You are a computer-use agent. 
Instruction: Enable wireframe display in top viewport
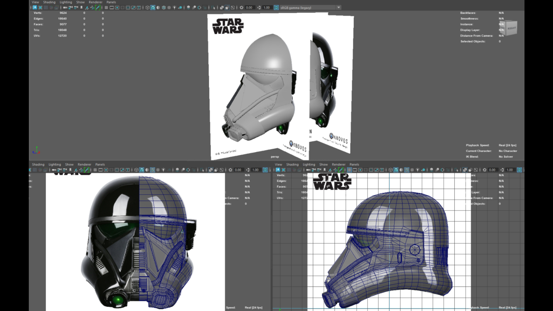coord(147,7)
